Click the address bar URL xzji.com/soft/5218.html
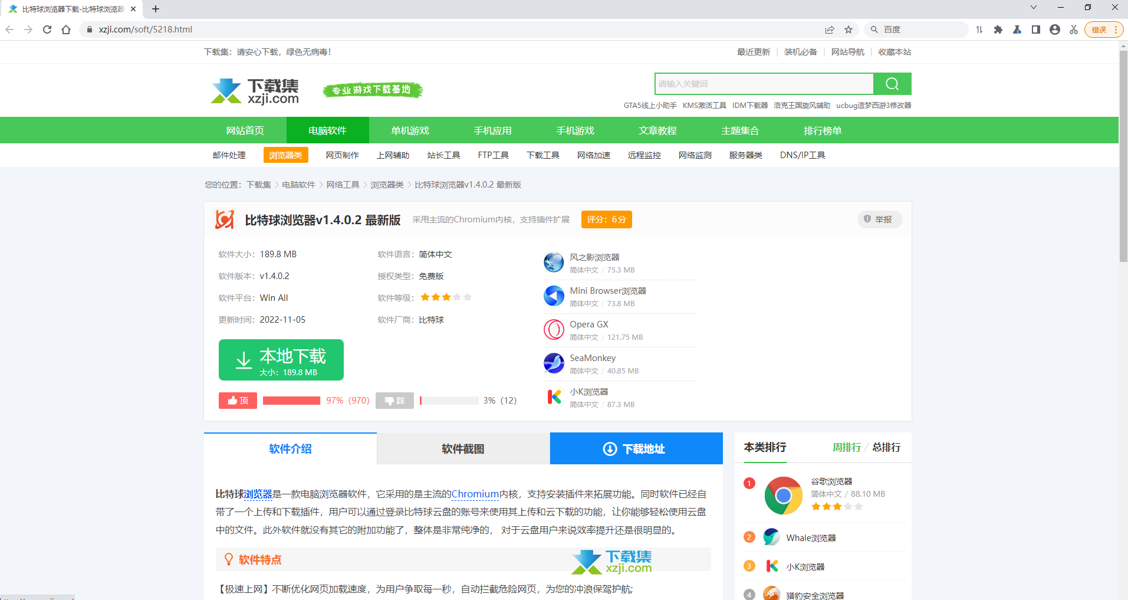 click(146, 29)
